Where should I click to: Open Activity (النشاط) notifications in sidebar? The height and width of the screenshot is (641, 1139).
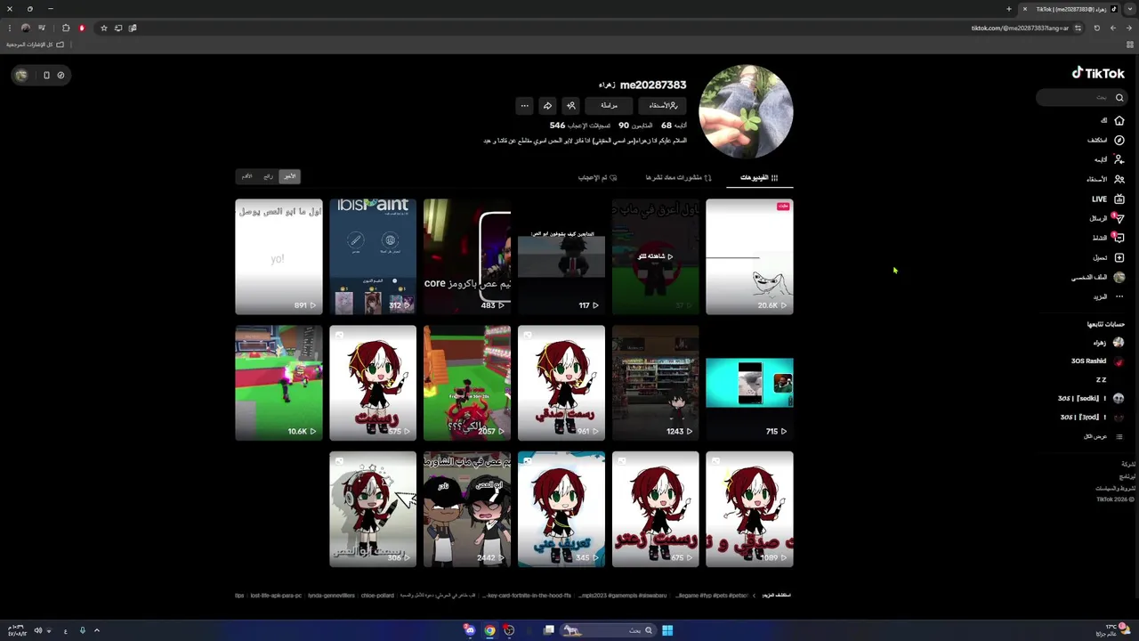coord(1109,238)
